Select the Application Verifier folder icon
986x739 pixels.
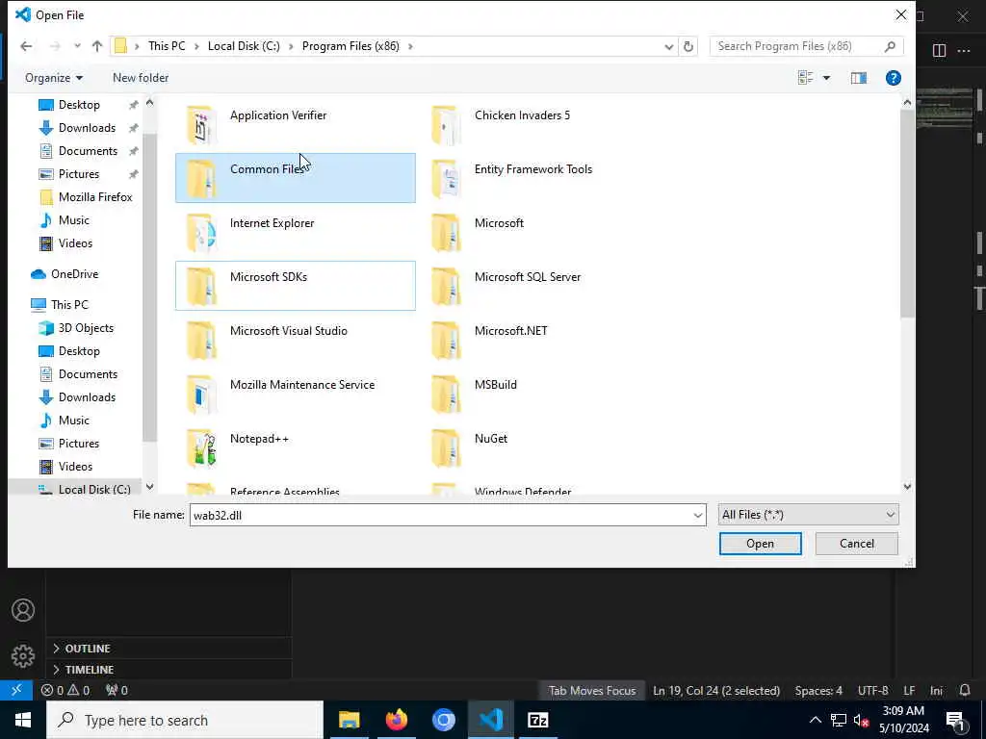(202, 124)
